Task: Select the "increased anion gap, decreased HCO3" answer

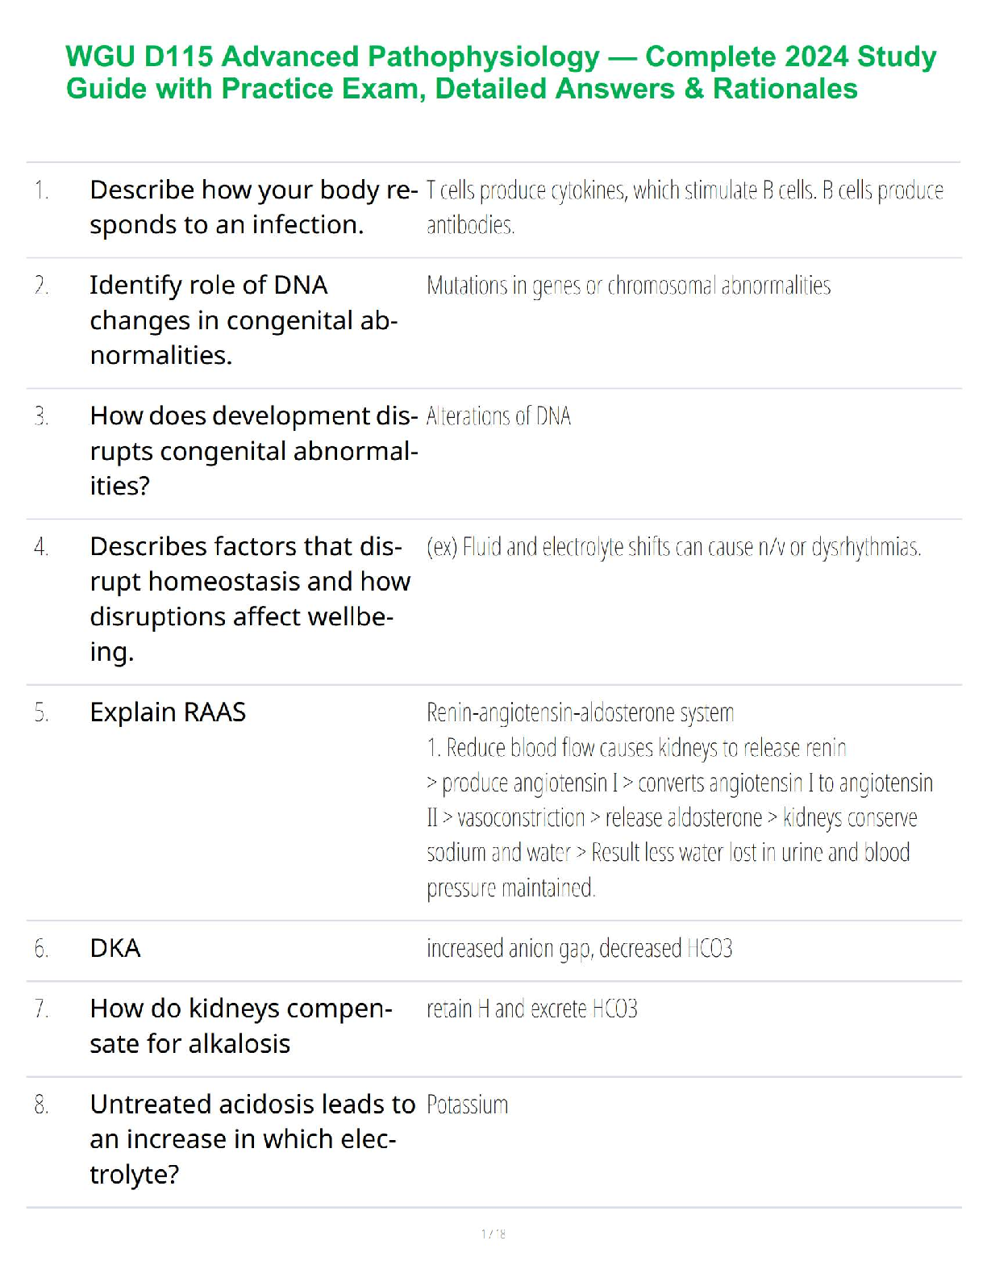Action: point(579,948)
